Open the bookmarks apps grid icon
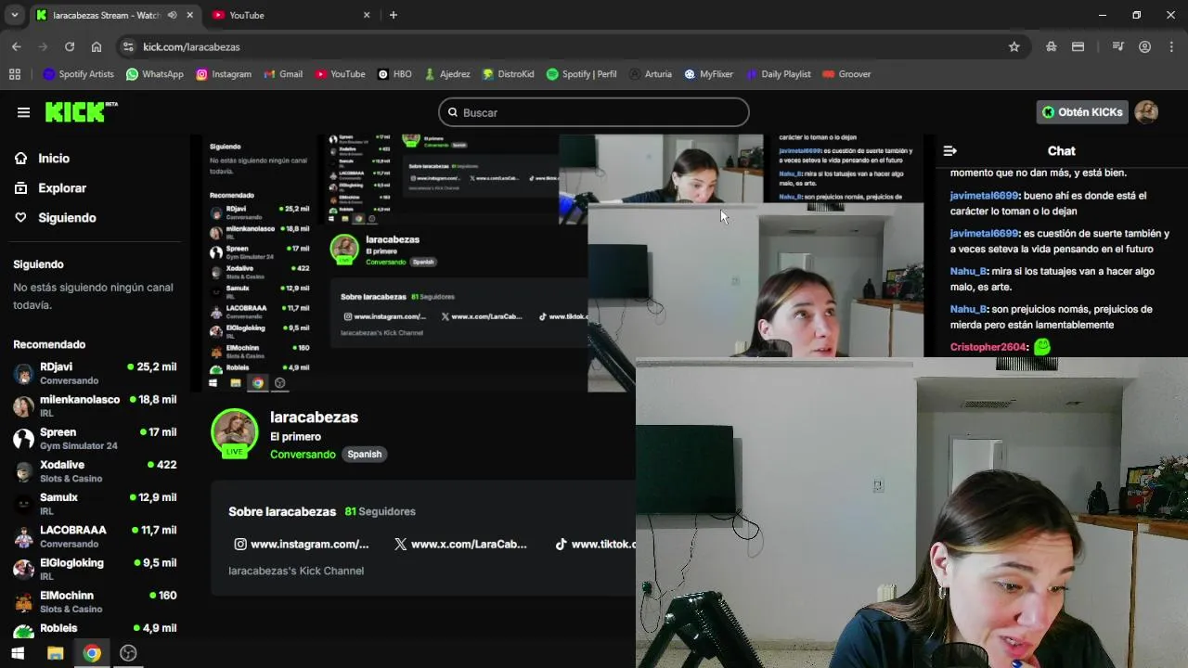 pos(15,74)
